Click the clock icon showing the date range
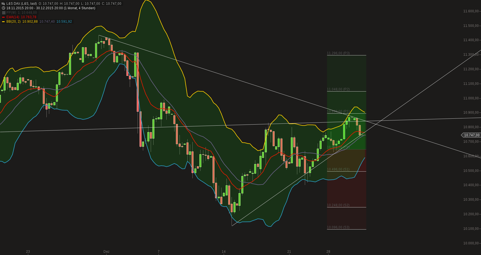This screenshot has height=255, width=481. point(3,8)
